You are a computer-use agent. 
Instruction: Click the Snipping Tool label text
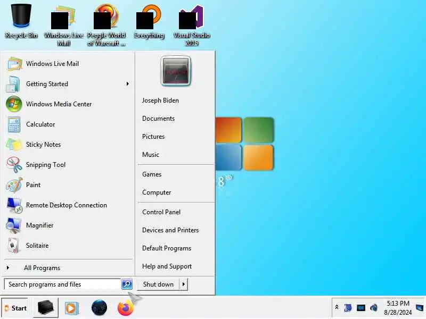tap(46, 165)
